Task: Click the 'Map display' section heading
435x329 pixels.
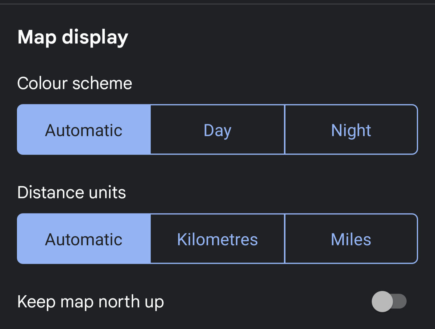Action: [x=73, y=37]
